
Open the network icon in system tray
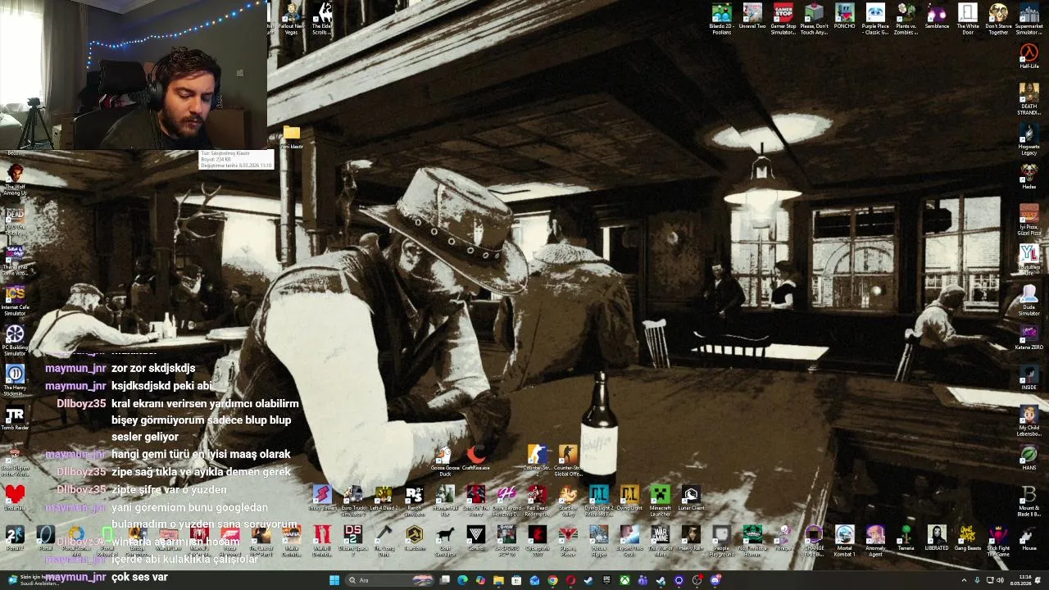click(989, 580)
